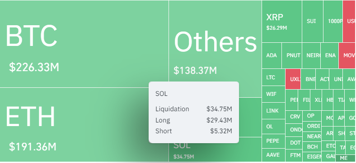
Task: Select the WIF tile
Action: (x=273, y=94)
